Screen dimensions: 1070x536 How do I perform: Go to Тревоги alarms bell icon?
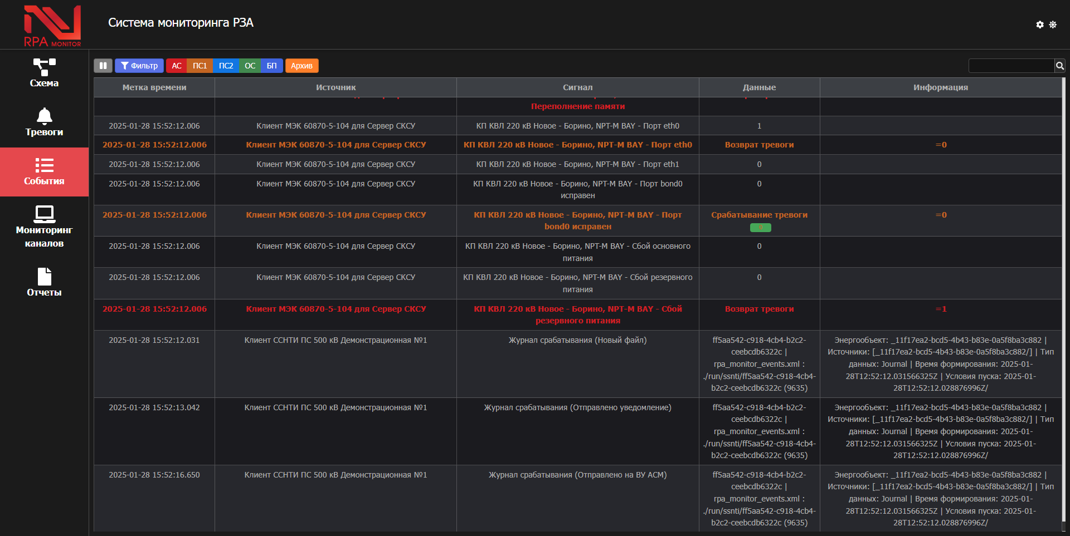pos(44,122)
